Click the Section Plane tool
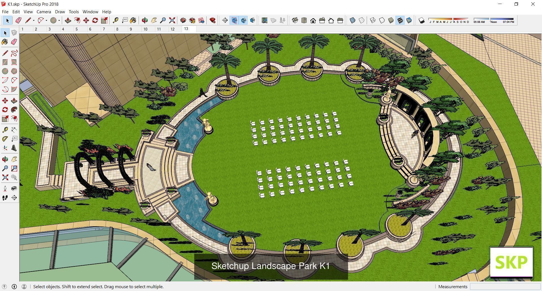 [x=225, y=20]
